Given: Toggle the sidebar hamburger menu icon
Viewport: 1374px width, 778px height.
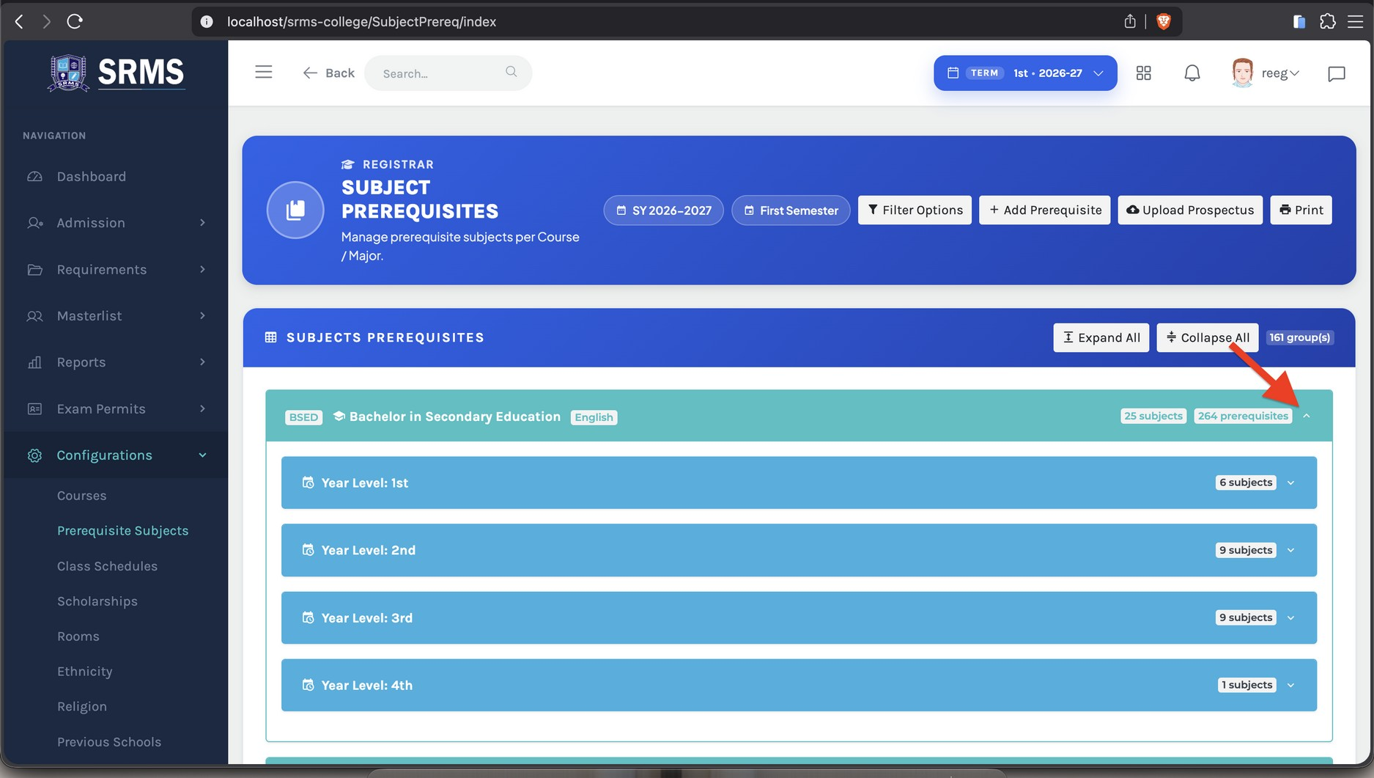Looking at the screenshot, I should (264, 72).
